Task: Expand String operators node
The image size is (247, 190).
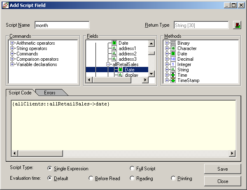Action: pyautogui.click(x=12, y=48)
